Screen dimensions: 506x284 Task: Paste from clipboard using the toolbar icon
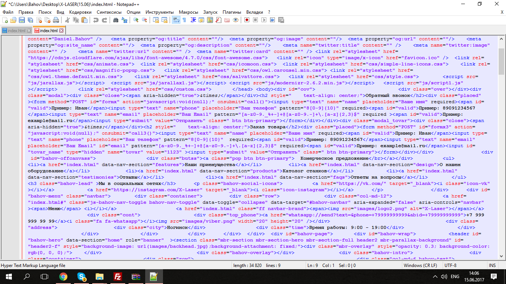coord(84,20)
